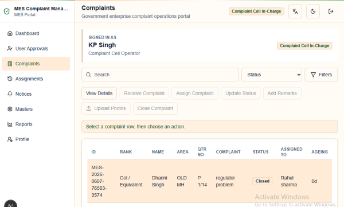The height and width of the screenshot is (207, 344).
Task: Click the Complaints page heading
Action: coord(98,8)
